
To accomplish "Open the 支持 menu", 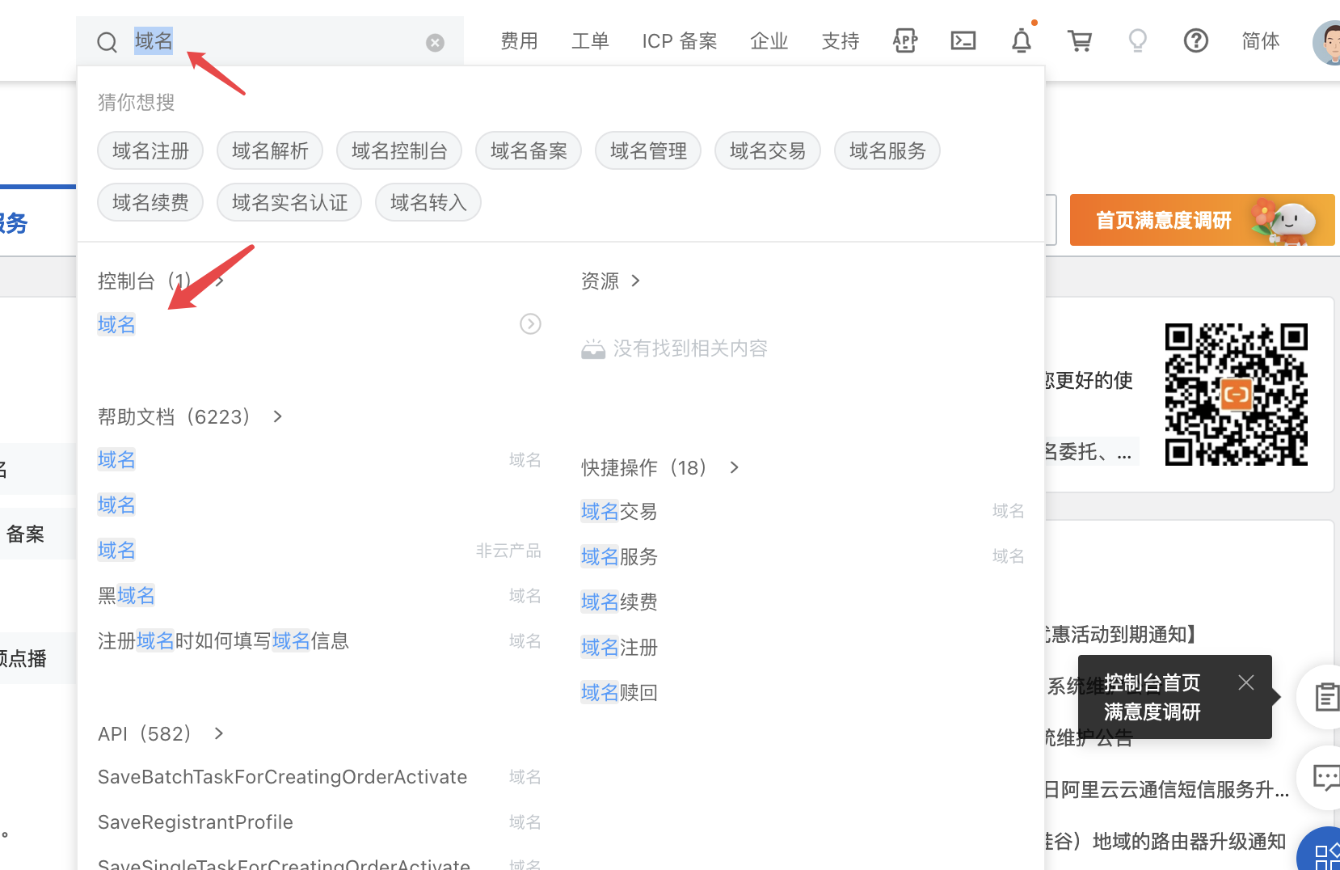I will tap(840, 41).
